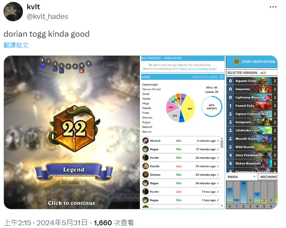Click the yellow 38% pie chart slice

pyautogui.click(x=189, y=109)
